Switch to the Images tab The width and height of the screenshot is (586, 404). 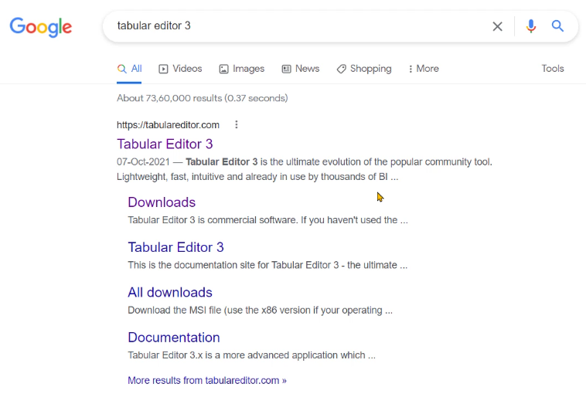pyautogui.click(x=241, y=69)
